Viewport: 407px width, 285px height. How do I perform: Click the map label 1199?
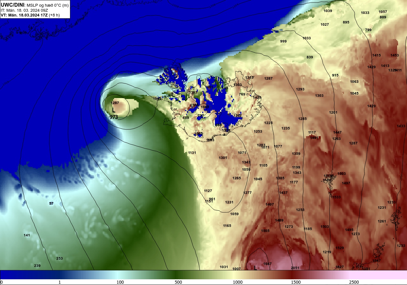click(296, 167)
